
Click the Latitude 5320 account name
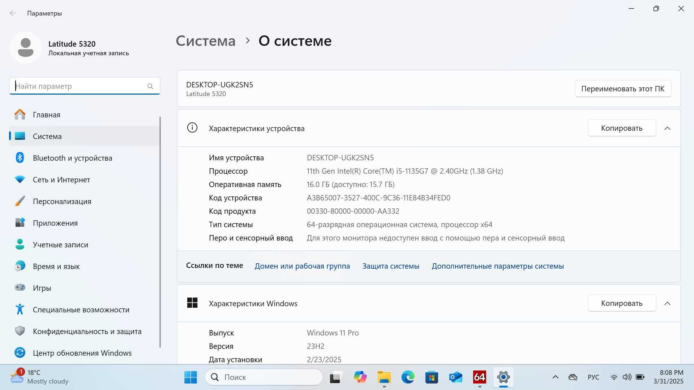(72, 44)
